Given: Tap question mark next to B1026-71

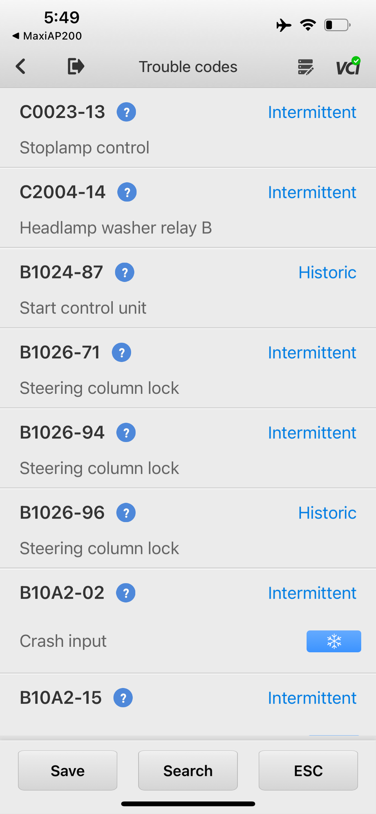Looking at the screenshot, I should pyautogui.click(x=121, y=352).
